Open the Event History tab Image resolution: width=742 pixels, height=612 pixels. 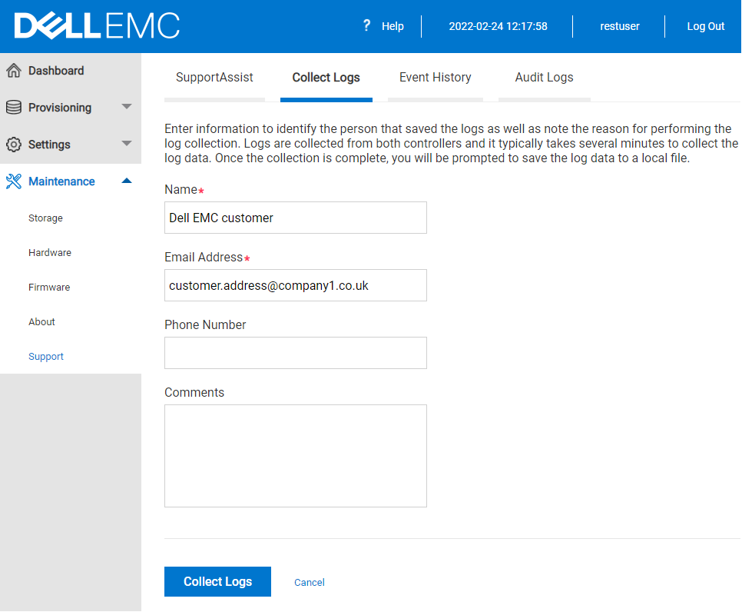pyautogui.click(x=435, y=77)
